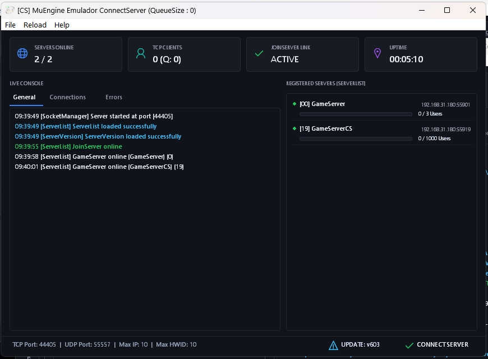Viewport: 488px width, 359px height.
Task: Switch to the Connections console tab
Action: 67,97
